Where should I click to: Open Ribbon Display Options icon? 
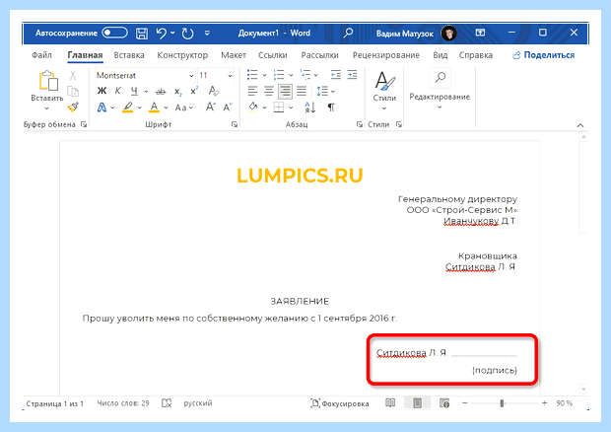click(480, 33)
